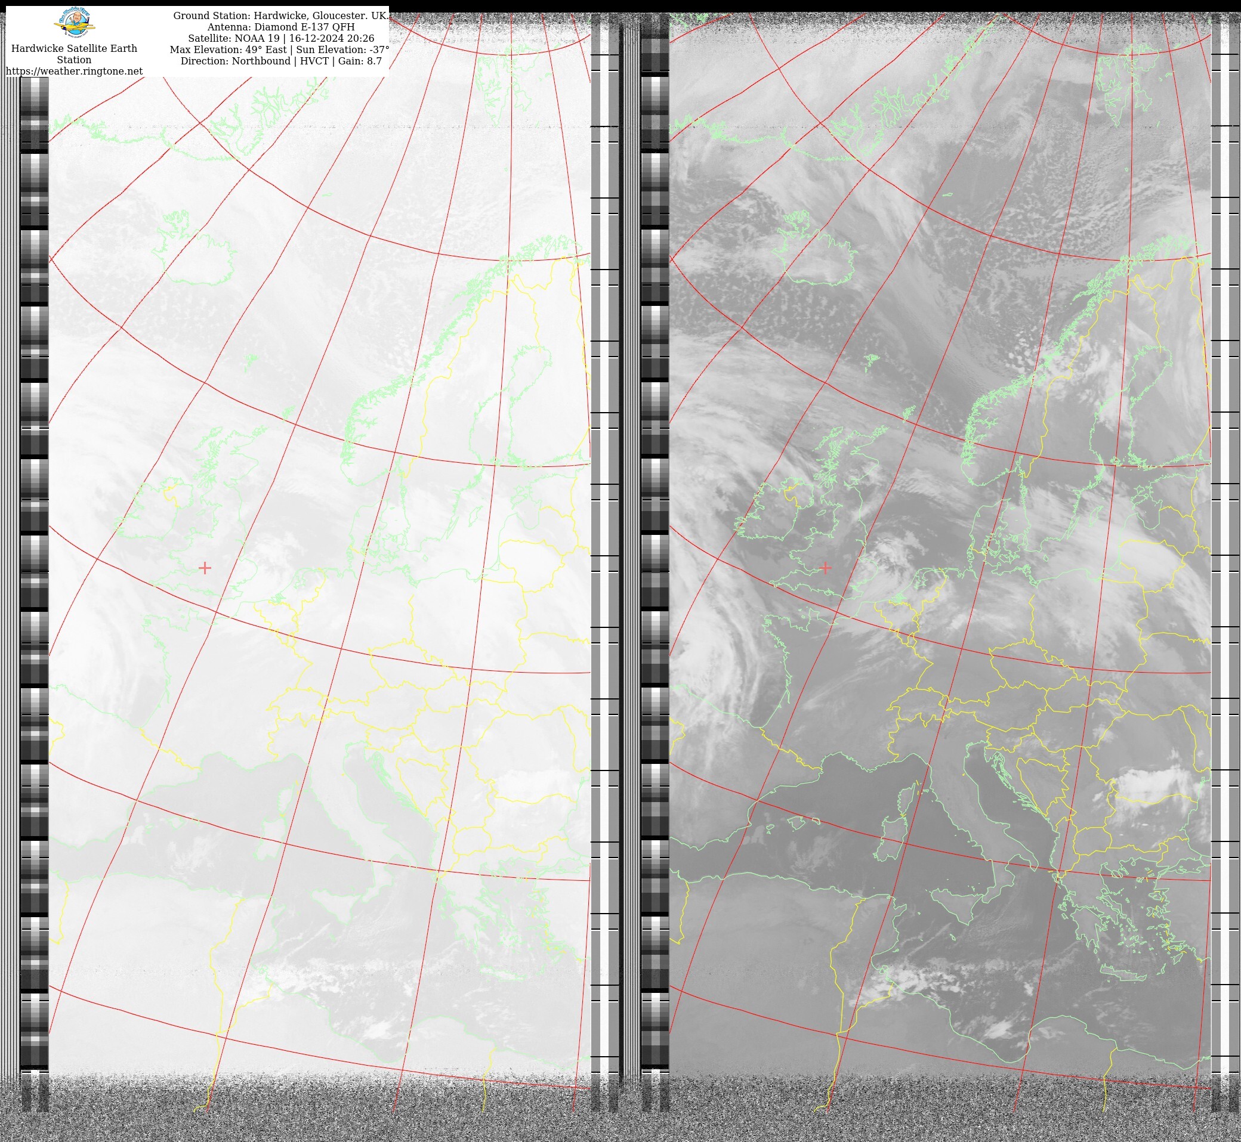The width and height of the screenshot is (1241, 1142).
Task: Click Sardinia island in the right image
Action: (892, 838)
